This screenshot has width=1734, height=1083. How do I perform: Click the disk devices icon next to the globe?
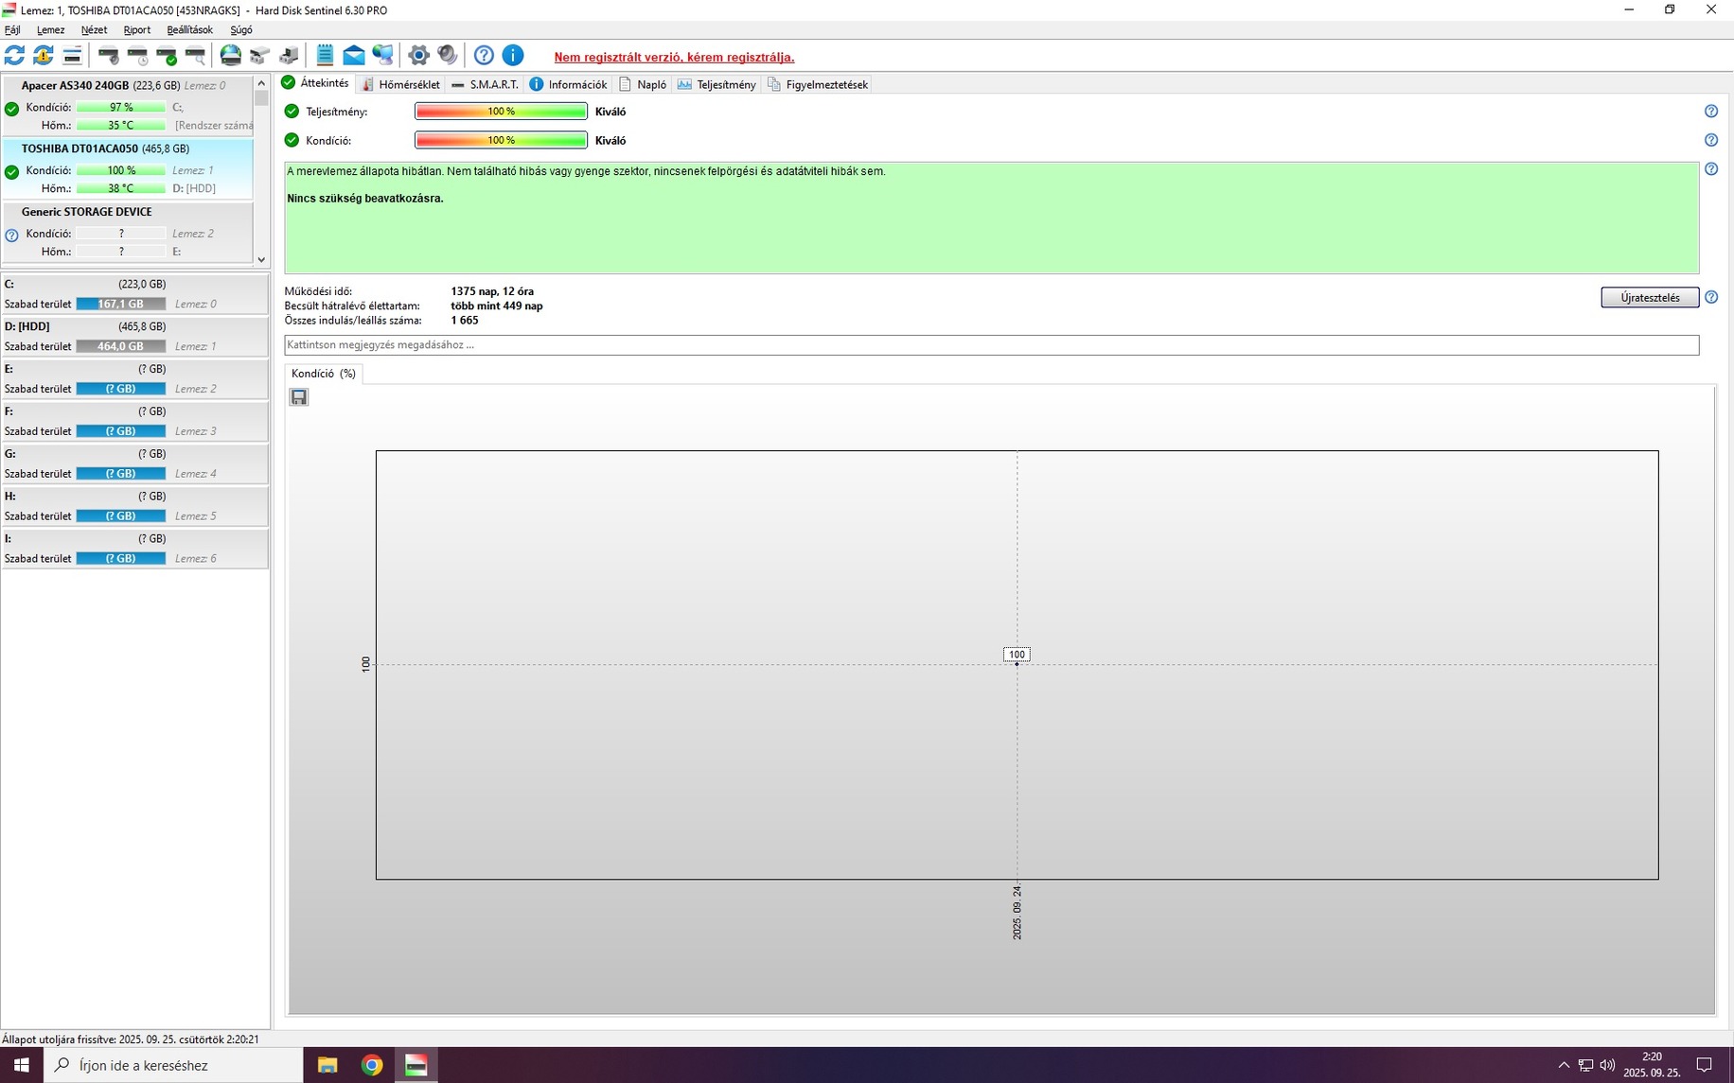click(x=260, y=56)
